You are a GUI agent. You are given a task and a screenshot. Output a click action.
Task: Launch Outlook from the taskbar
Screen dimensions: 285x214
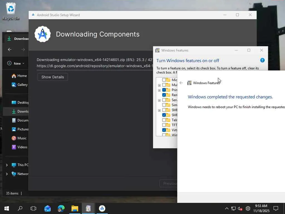(47, 208)
